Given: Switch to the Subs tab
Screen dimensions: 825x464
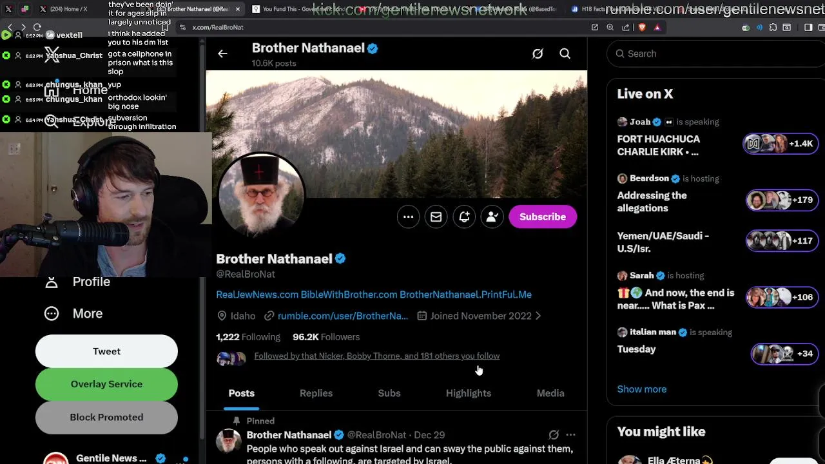Looking at the screenshot, I should [x=389, y=393].
